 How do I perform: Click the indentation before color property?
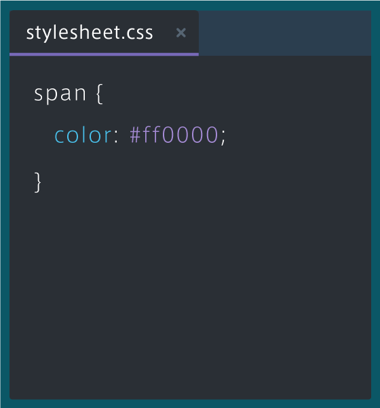(44, 135)
